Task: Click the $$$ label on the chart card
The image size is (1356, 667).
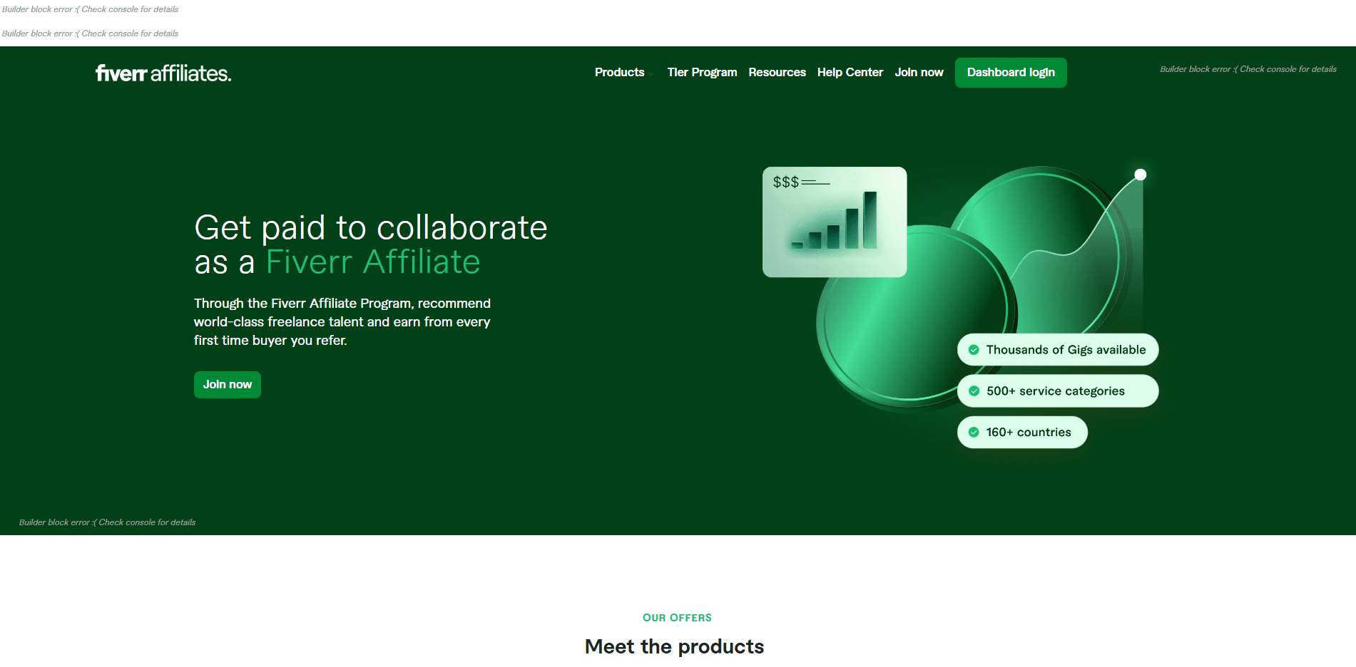Action: [786, 182]
